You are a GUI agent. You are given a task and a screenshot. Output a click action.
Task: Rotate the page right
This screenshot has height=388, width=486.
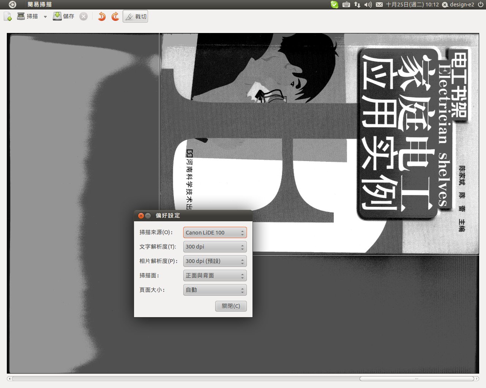tap(115, 16)
